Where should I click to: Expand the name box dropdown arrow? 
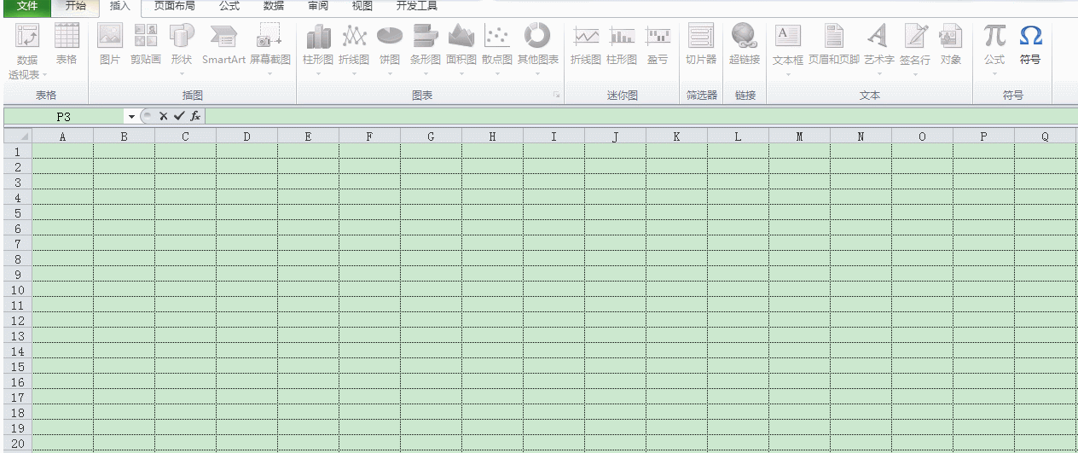point(131,116)
